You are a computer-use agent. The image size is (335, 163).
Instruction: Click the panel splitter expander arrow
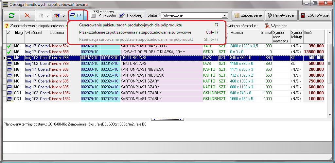(x=167, y=119)
